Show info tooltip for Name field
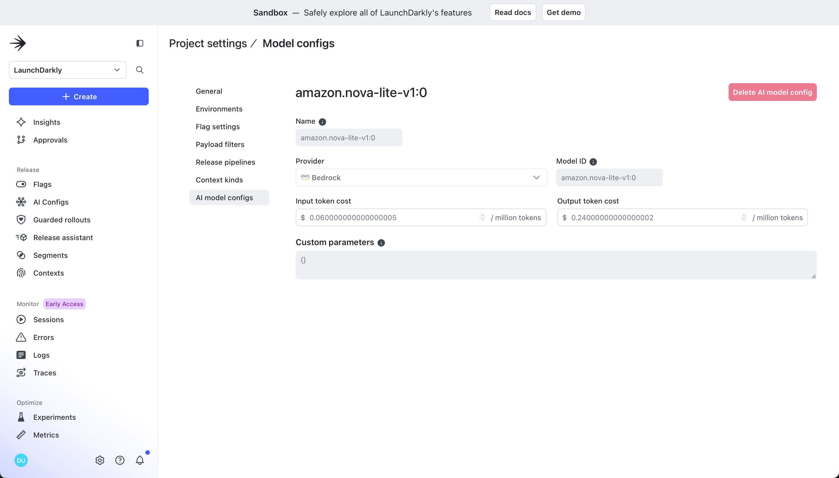The width and height of the screenshot is (839, 478). 323,122
